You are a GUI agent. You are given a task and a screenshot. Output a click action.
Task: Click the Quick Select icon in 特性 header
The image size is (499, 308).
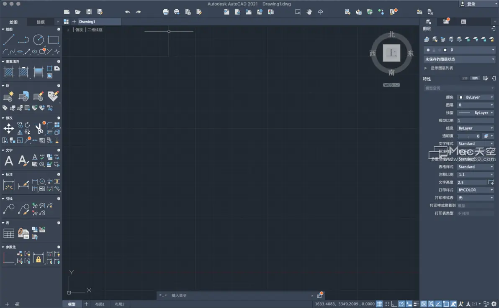(x=485, y=78)
